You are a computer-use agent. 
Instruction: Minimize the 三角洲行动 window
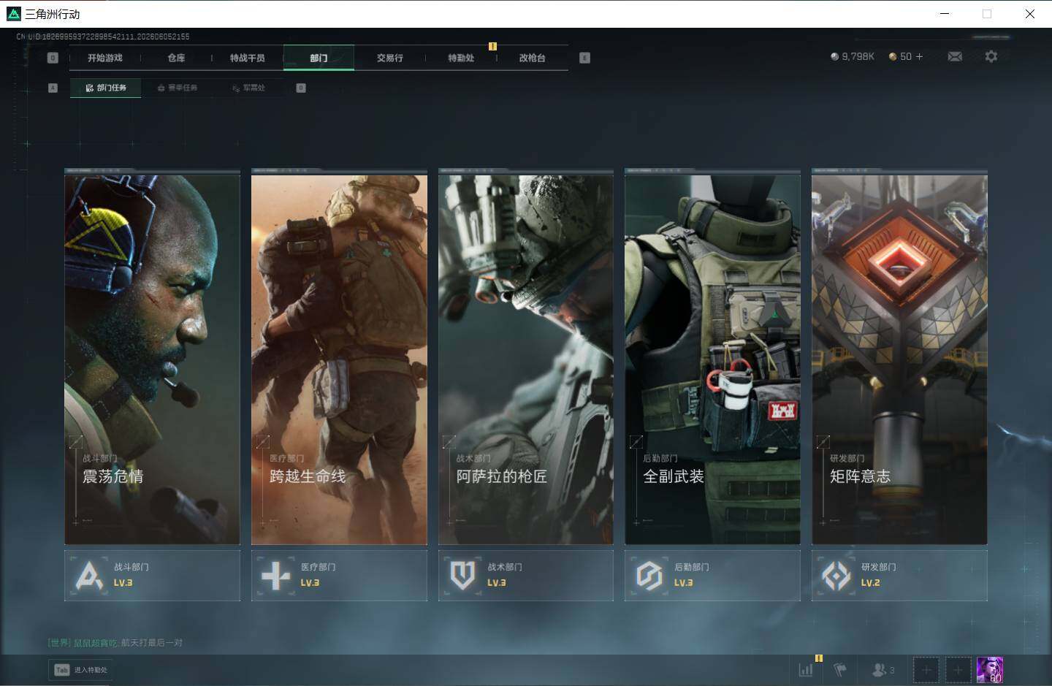pyautogui.click(x=945, y=14)
